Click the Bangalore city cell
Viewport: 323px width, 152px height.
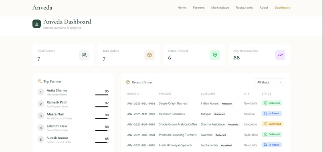[x=250, y=124]
